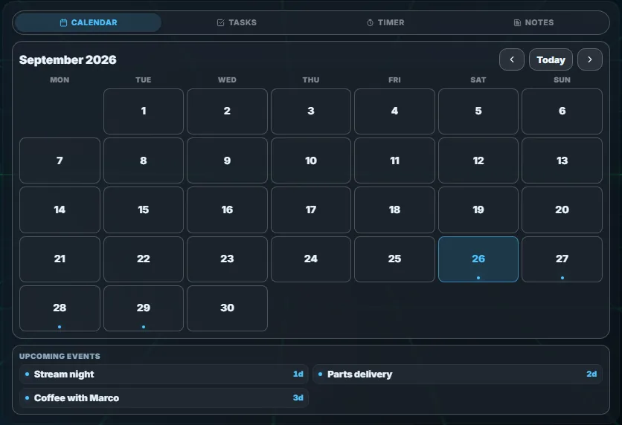This screenshot has height=425, width=622.
Task: Select September 13
Action: (562, 160)
